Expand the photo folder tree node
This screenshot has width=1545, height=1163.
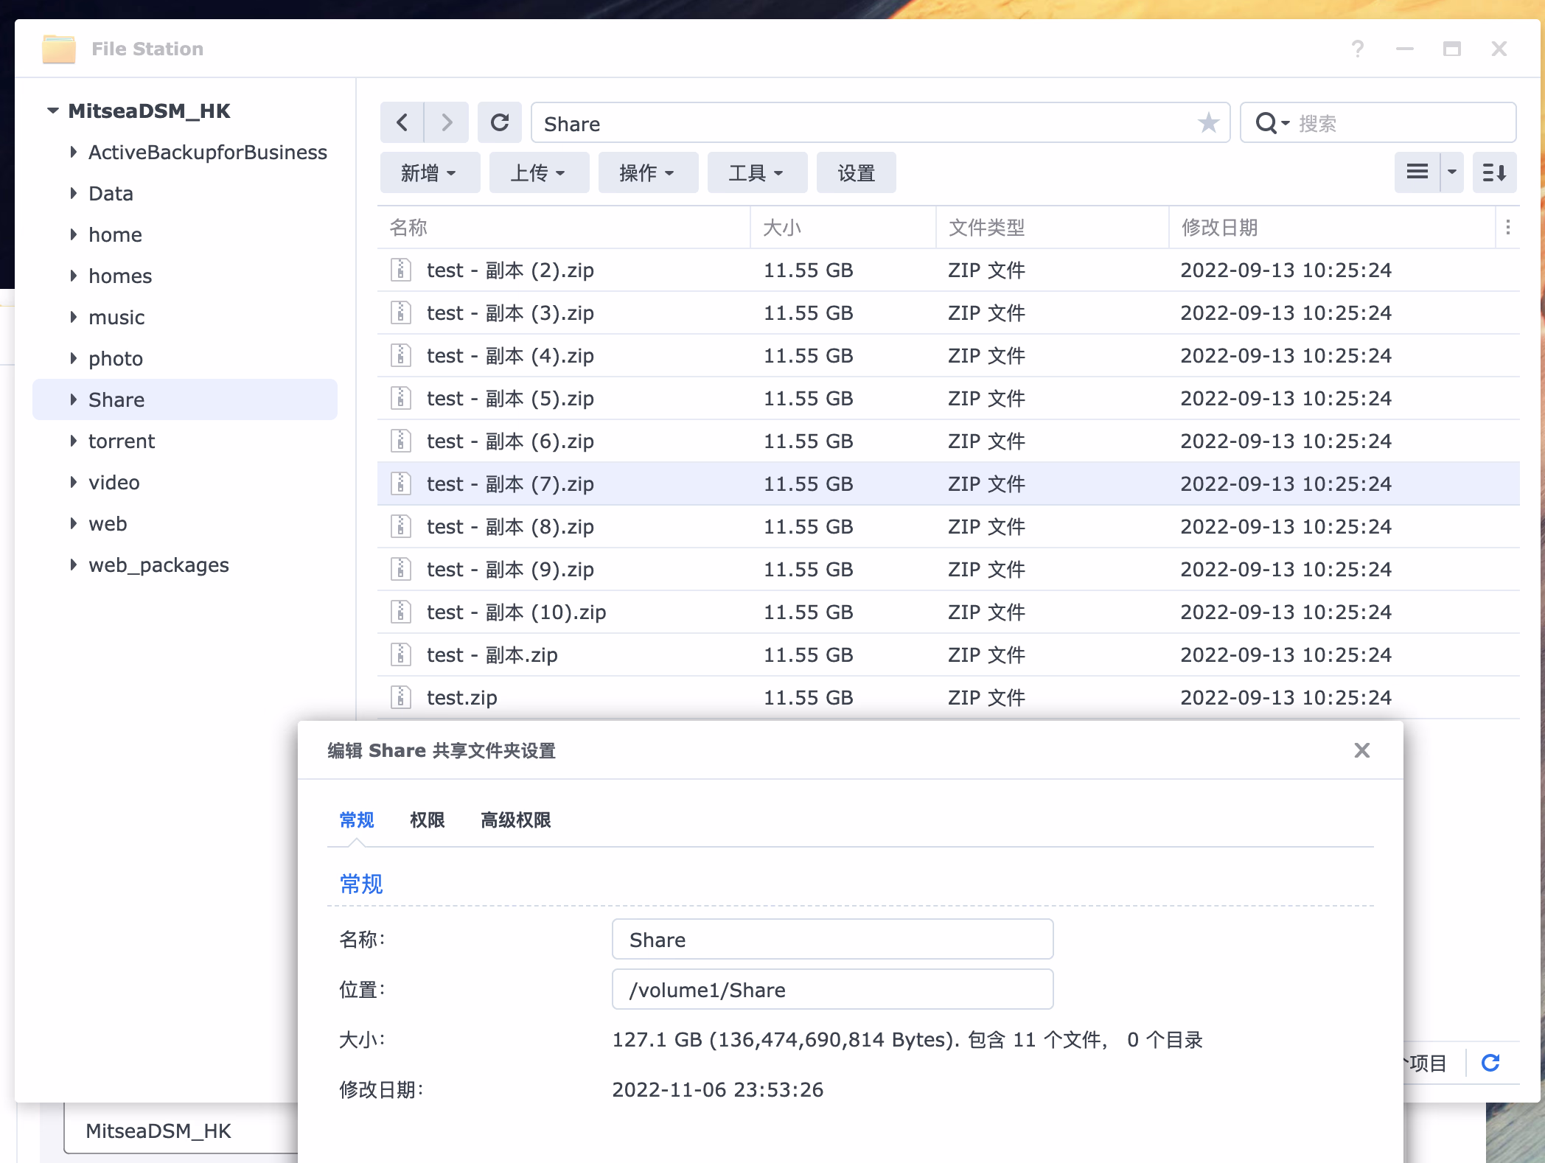[74, 358]
